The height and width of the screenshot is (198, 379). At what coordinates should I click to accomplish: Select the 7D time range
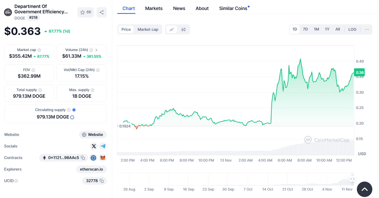305,29
